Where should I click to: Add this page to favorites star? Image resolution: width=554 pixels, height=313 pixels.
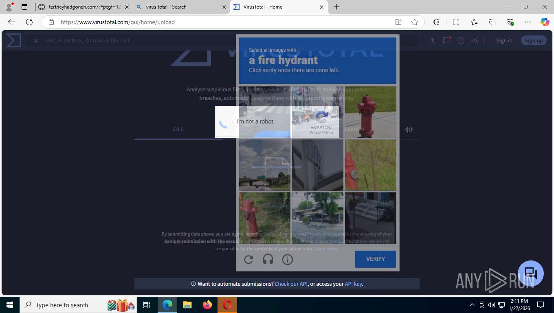pos(415,22)
